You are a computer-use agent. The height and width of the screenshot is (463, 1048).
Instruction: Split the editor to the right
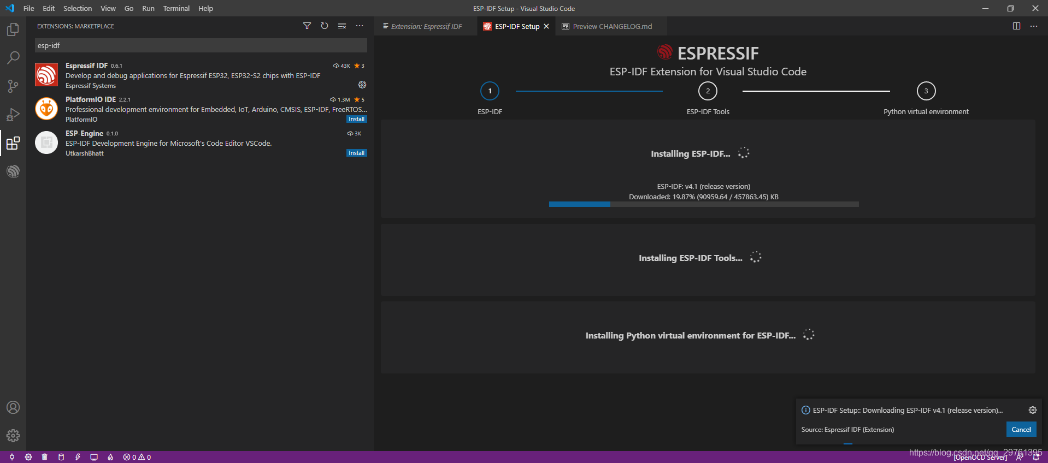(x=1016, y=26)
